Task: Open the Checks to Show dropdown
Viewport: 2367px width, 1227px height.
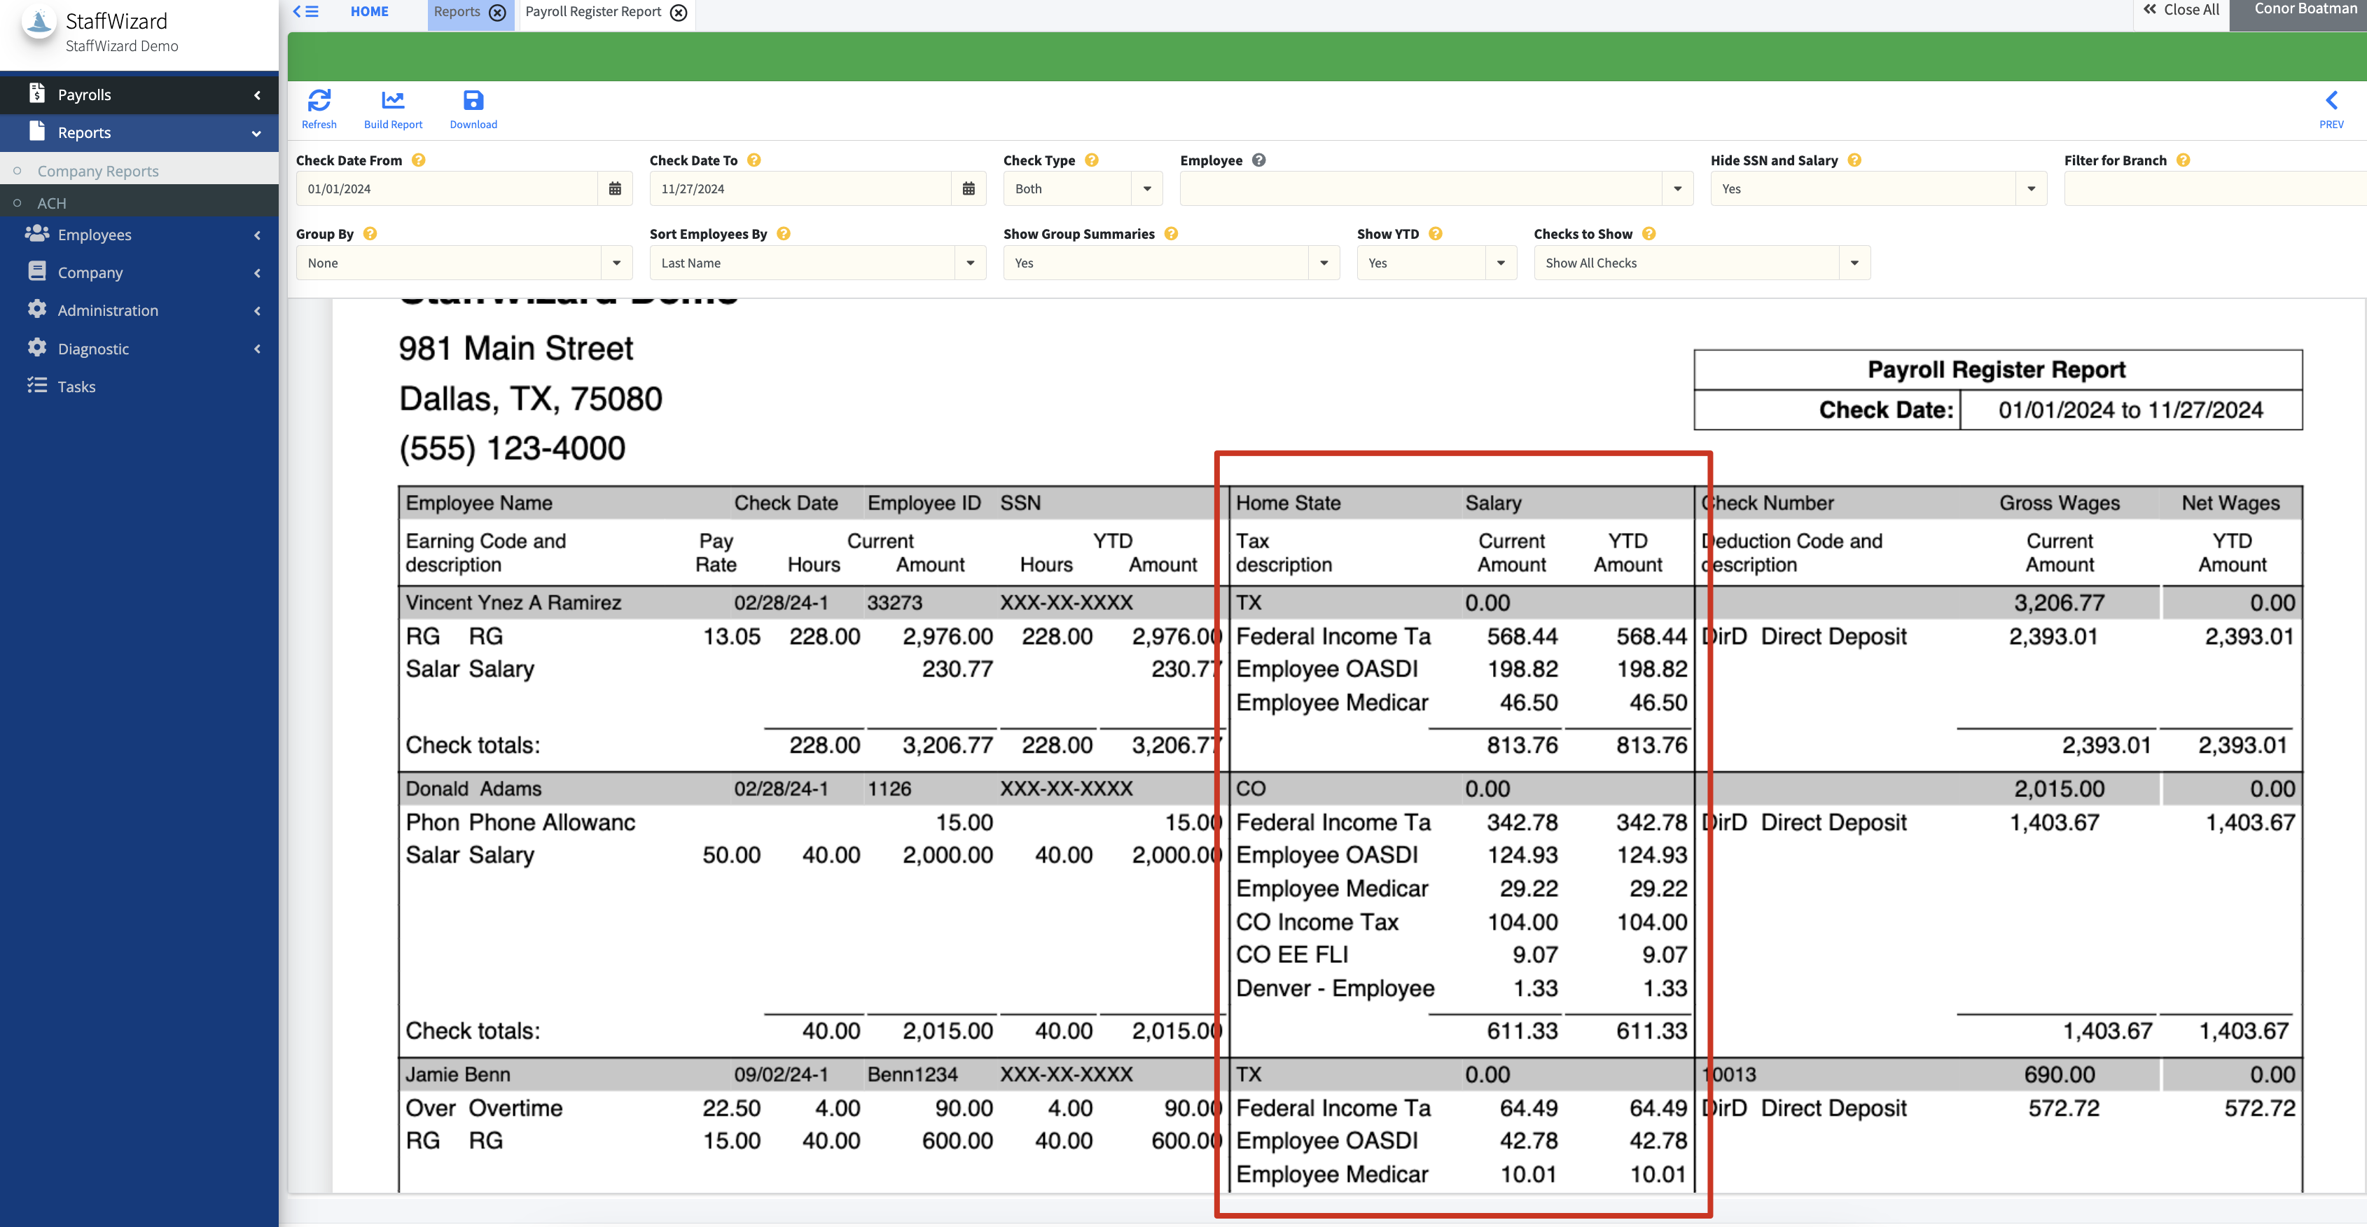Action: (1854, 263)
